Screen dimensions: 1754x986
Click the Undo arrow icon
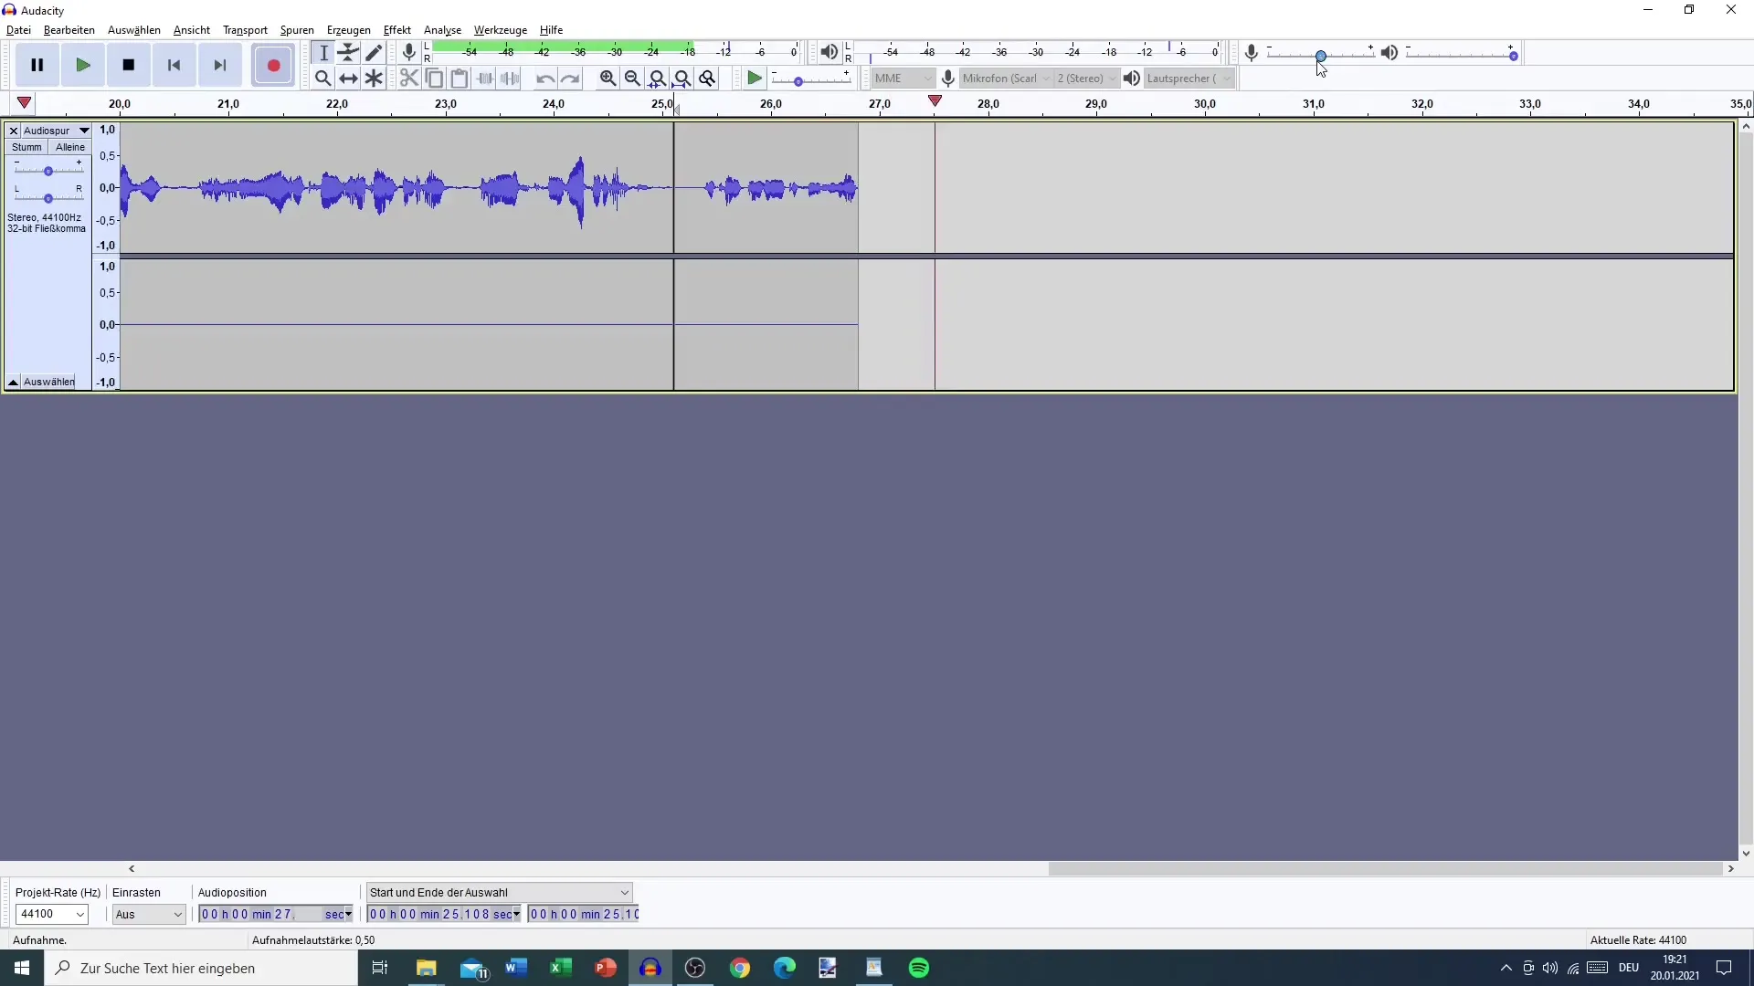(x=545, y=79)
